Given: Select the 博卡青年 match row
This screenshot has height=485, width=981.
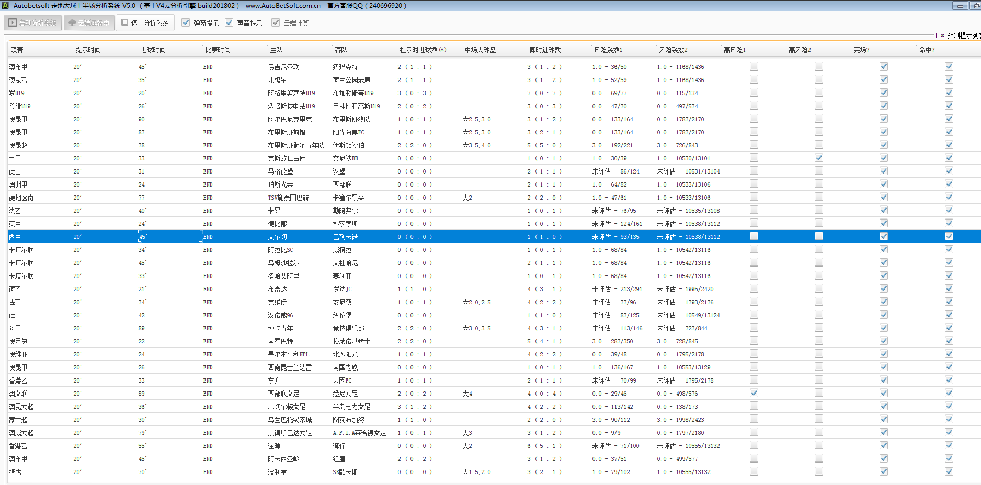Looking at the screenshot, I should (x=280, y=328).
